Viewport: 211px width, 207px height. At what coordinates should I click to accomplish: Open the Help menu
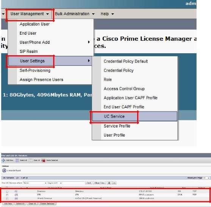click(107, 14)
